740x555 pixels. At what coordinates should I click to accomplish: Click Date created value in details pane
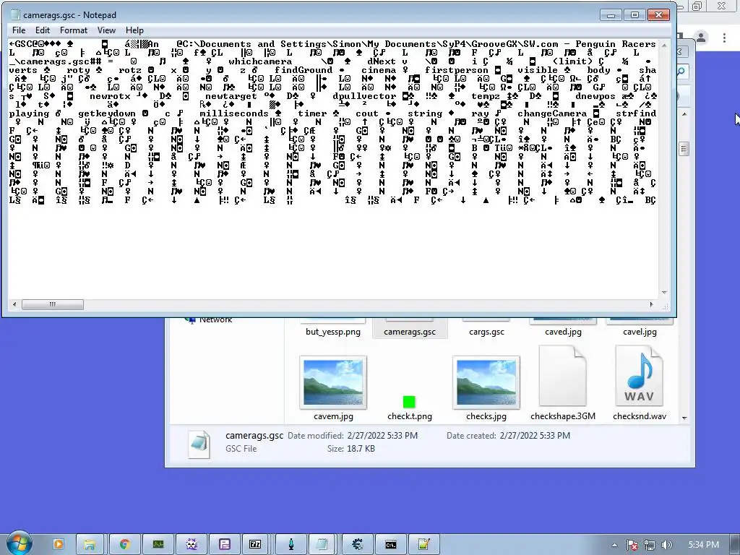(x=535, y=436)
